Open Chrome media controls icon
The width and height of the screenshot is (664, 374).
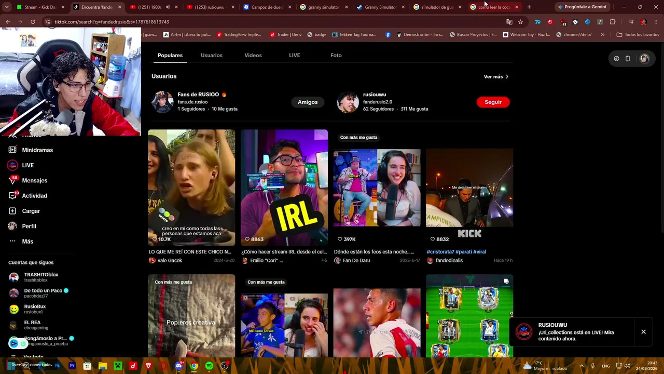point(631,22)
